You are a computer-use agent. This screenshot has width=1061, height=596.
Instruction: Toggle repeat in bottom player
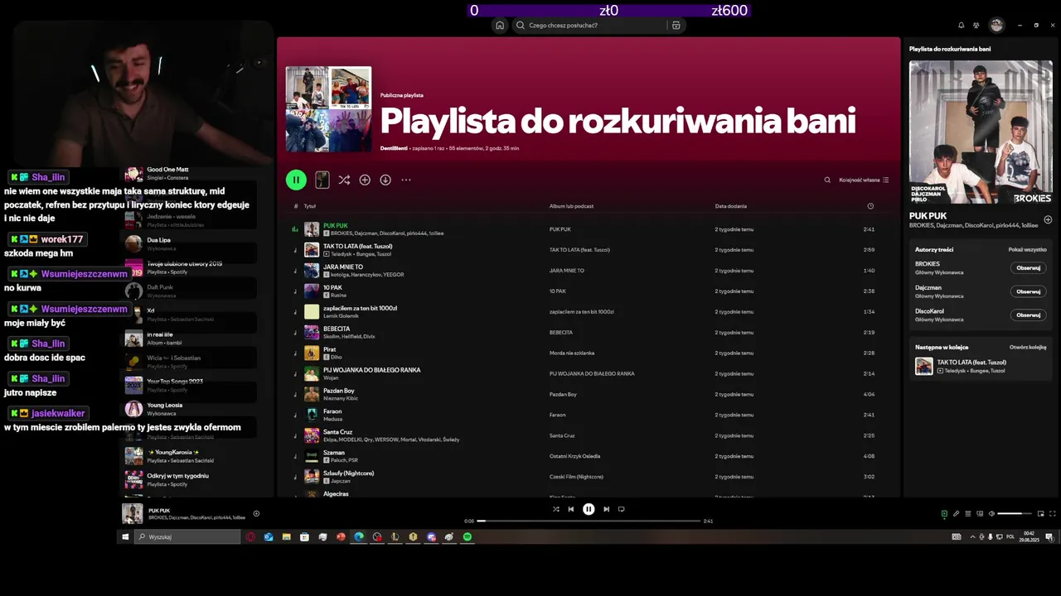pyautogui.click(x=622, y=509)
